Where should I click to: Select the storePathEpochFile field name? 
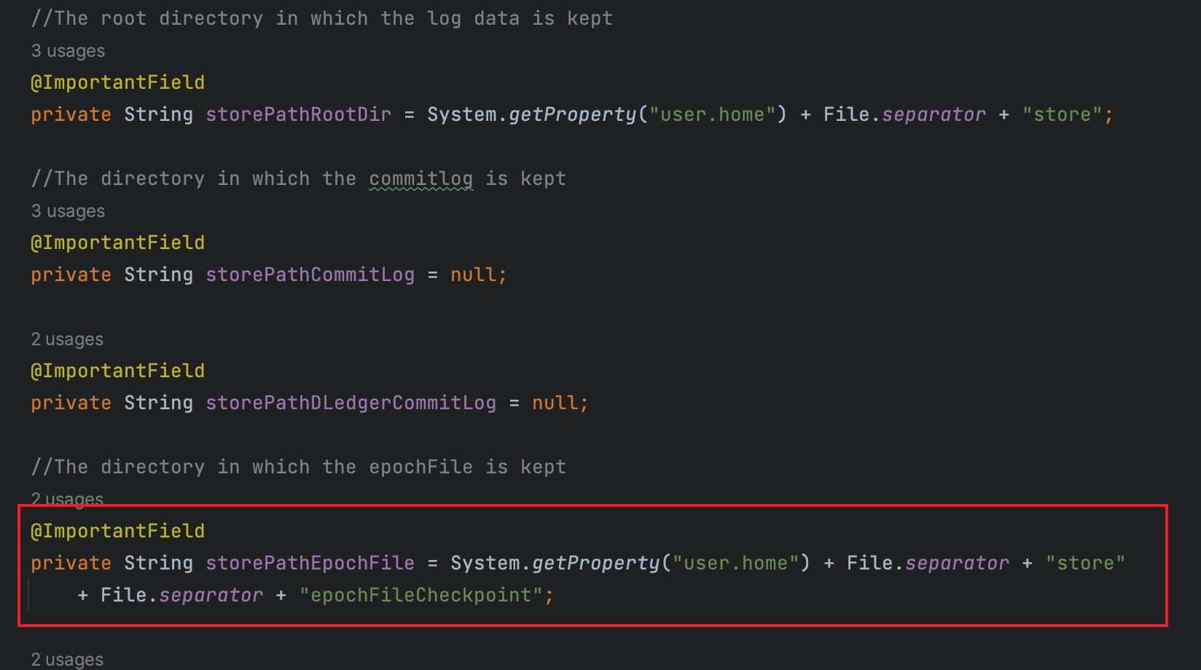point(309,562)
